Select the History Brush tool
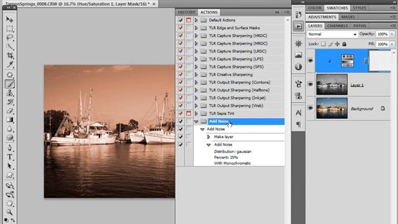Image resolution: width=398 pixels, height=224 pixels. 10,102
